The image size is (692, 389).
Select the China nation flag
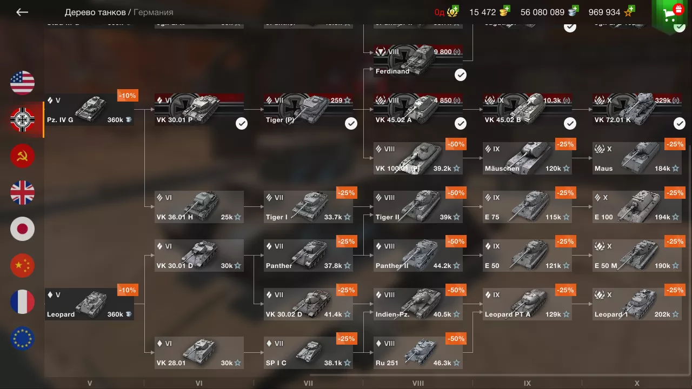pyautogui.click(x=22, y=265)
